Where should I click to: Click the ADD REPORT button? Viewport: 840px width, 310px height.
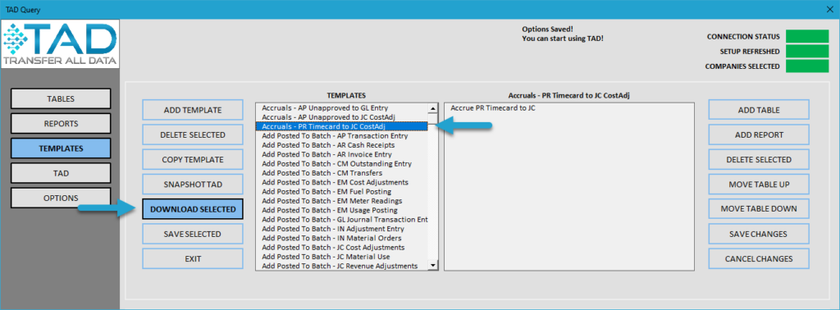pos(759,134)
